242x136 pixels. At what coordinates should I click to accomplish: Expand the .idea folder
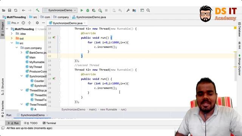coord(12,34)
